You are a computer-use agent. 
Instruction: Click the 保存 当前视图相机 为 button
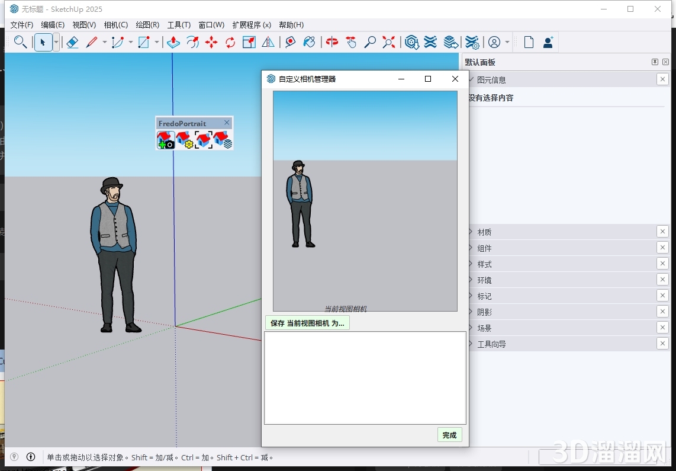coord(307,322)
